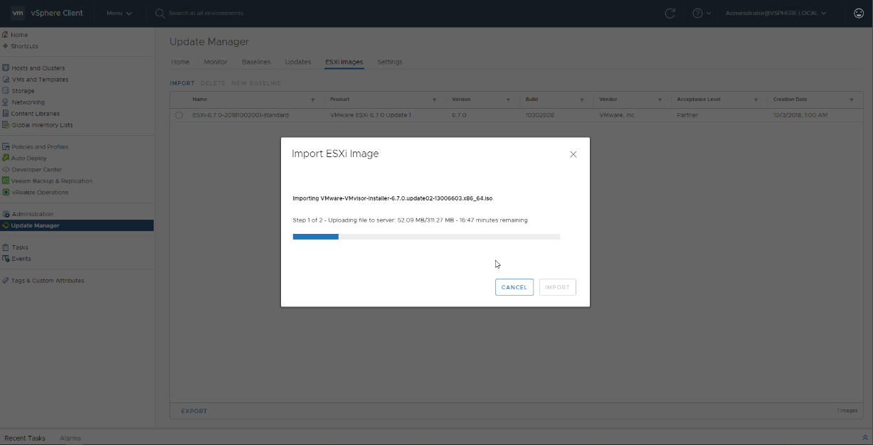873x445 pixels.
Task: Expand the bottom panel with double chevron
Action: coord(865,438)
